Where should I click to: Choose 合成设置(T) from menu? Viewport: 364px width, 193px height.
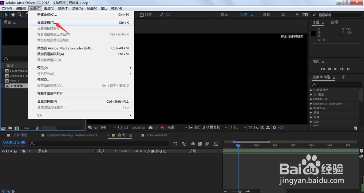point(81,23)
